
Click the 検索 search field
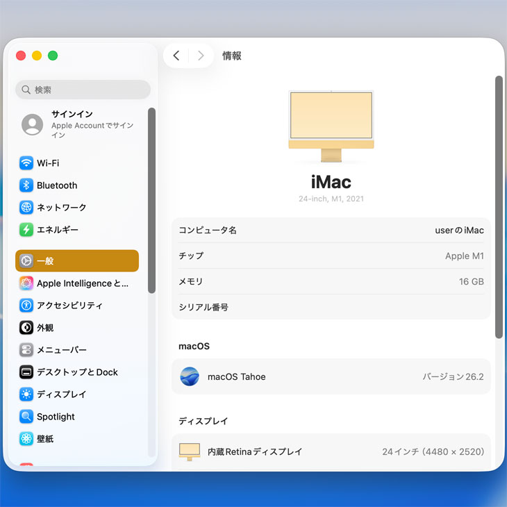point(83,90)
